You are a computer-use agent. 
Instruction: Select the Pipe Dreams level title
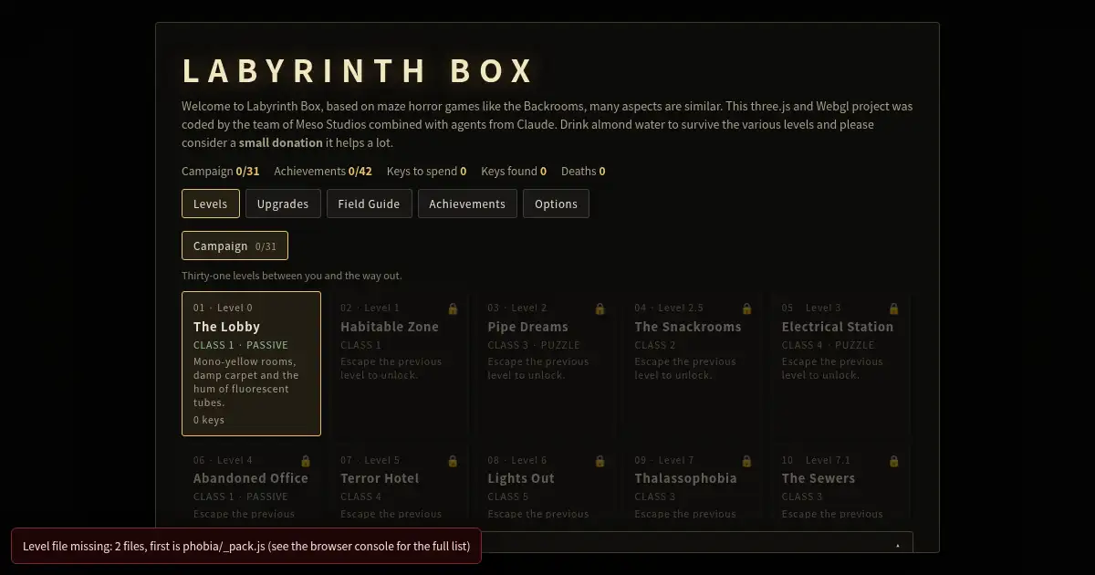point(527,327)
